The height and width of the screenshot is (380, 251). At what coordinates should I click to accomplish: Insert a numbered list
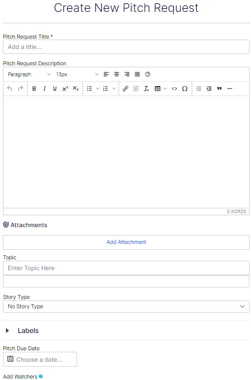pyautogui.click(x=106, y=89)
